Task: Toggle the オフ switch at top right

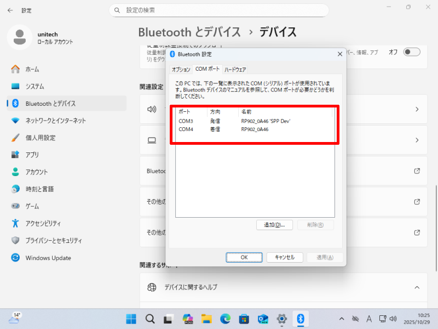Action: point(411,52)
